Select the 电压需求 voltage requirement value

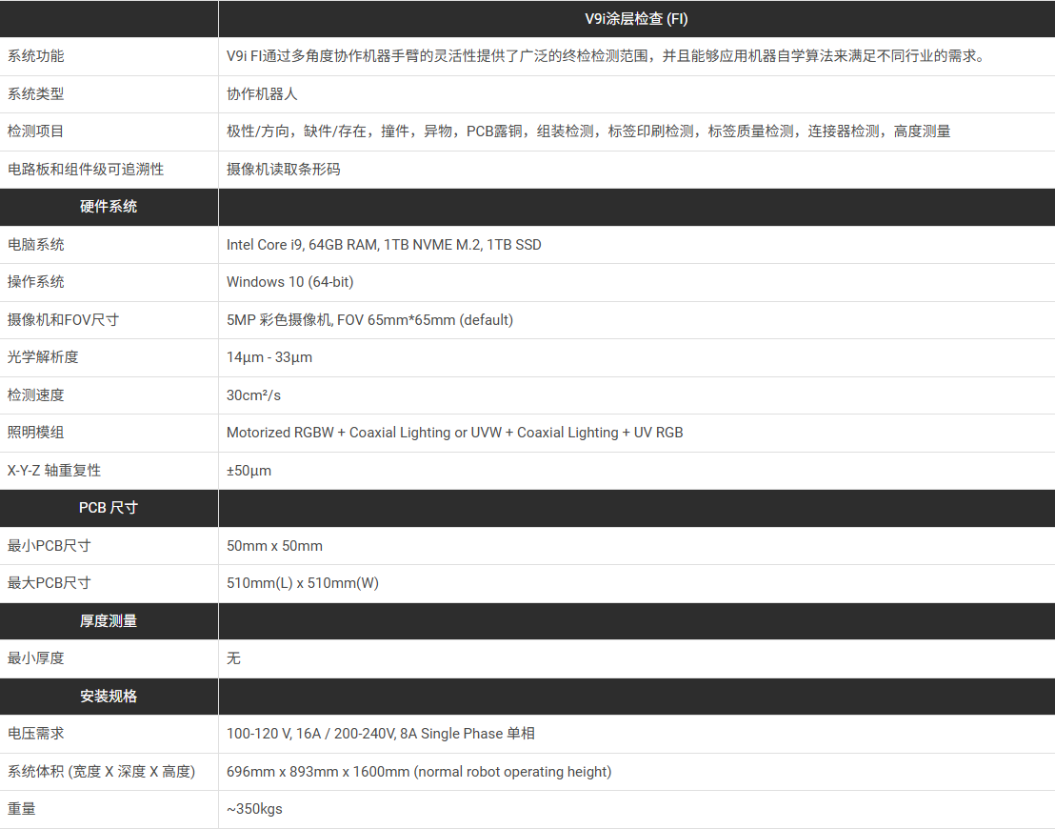tap(380, 734)
